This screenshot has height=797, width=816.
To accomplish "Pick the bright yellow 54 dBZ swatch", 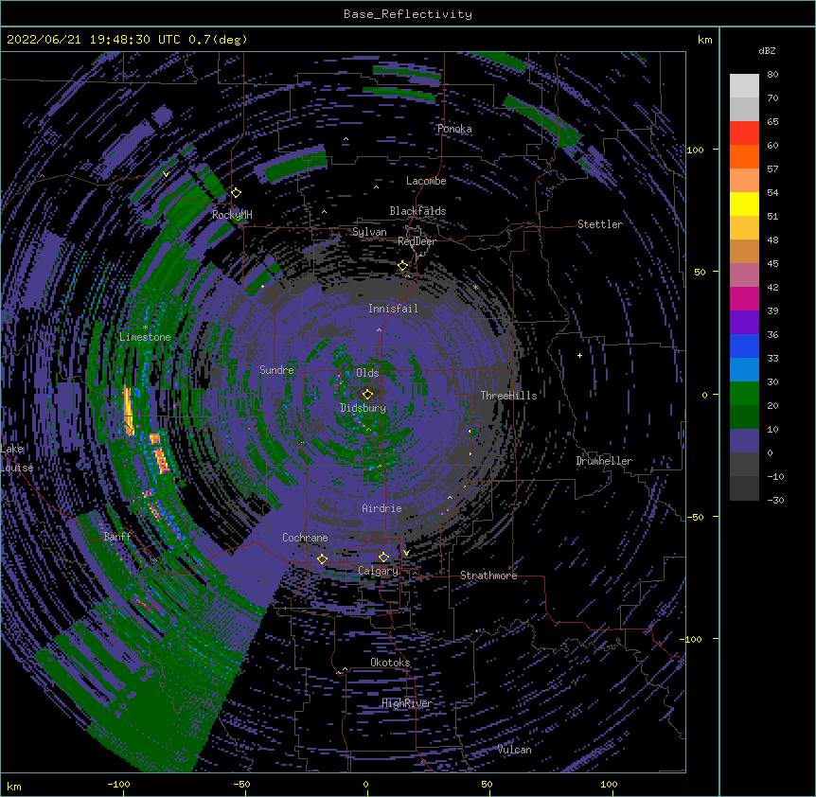I will tap(744, 204).
